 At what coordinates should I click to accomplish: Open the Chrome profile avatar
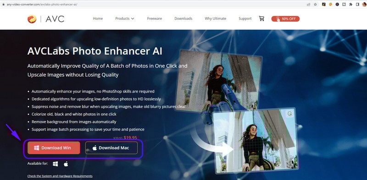click(x=364, y=4)
